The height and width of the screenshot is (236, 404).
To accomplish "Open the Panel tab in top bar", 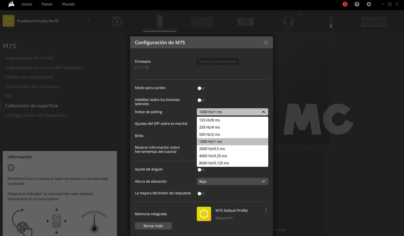I will pos(47,4).
